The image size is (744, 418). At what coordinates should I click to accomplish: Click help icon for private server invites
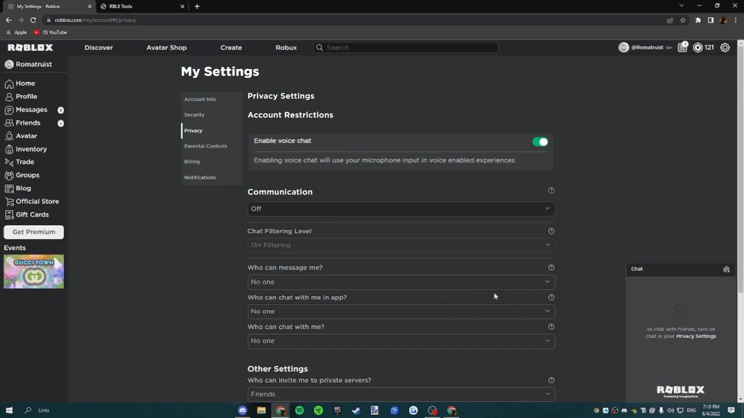point(551,380)
